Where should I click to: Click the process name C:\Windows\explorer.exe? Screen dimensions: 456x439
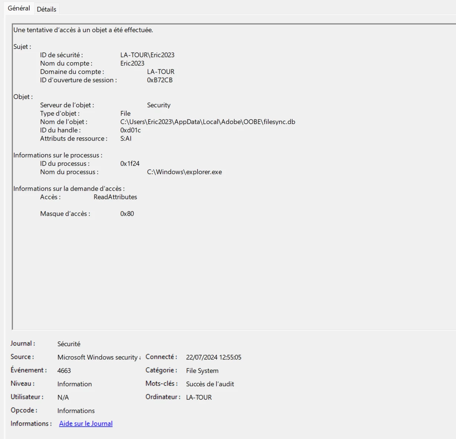click(x=185, y=172)
